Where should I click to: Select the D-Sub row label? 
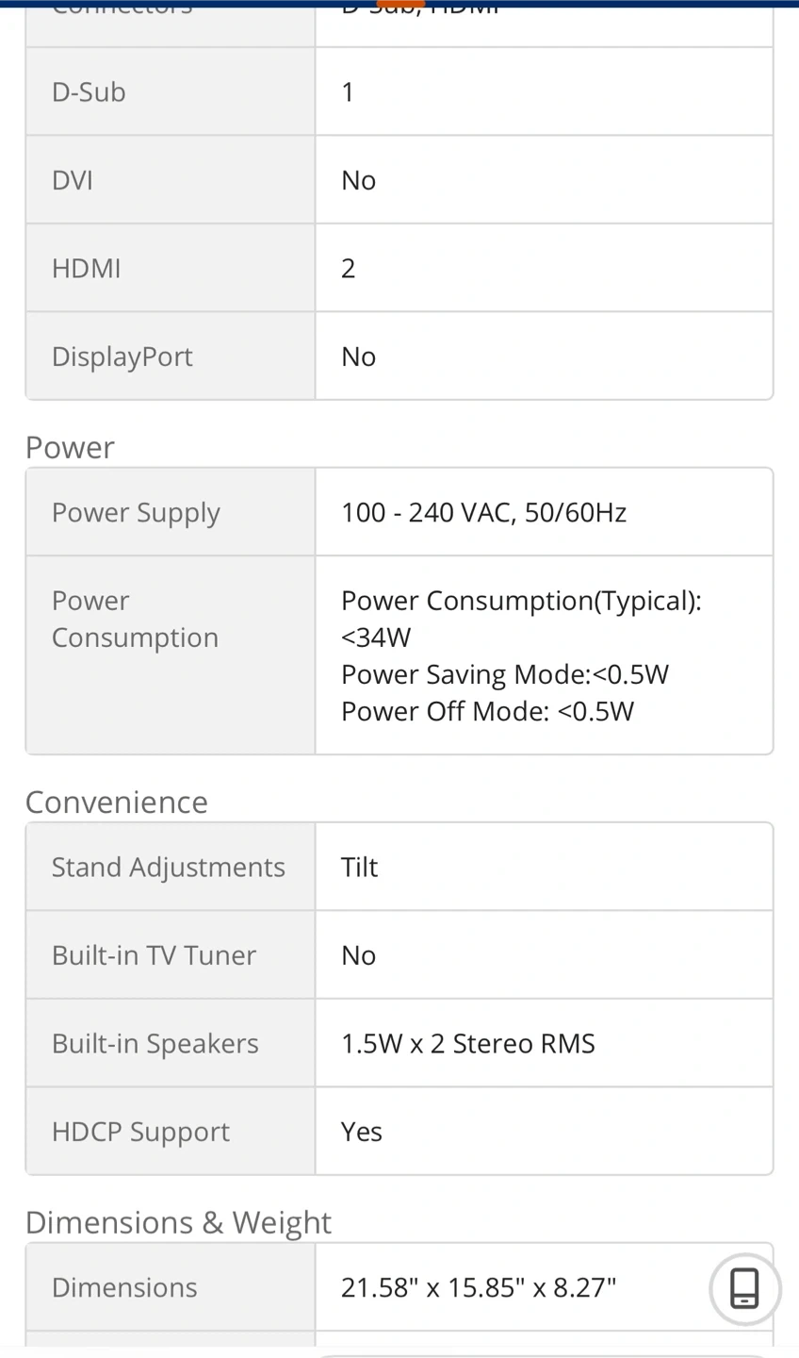click(x=89, y=91)
